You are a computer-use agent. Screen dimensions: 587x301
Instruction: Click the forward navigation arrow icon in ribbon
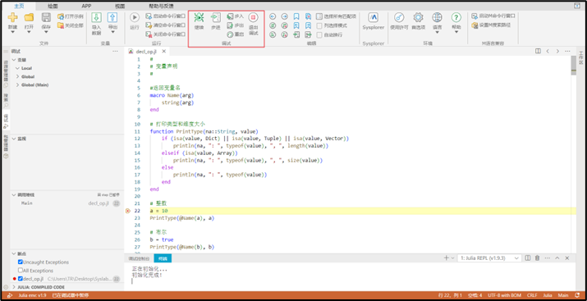click(285, 16)
